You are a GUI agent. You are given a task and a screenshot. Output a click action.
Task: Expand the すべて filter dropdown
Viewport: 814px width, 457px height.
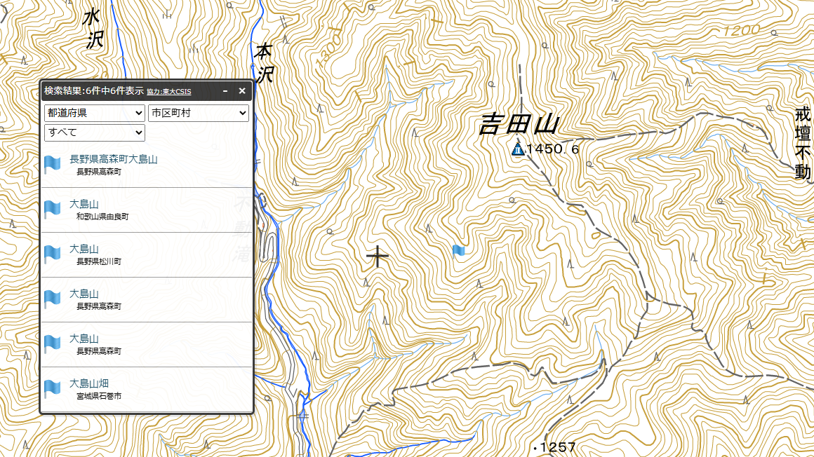click(x=95, y=132)
